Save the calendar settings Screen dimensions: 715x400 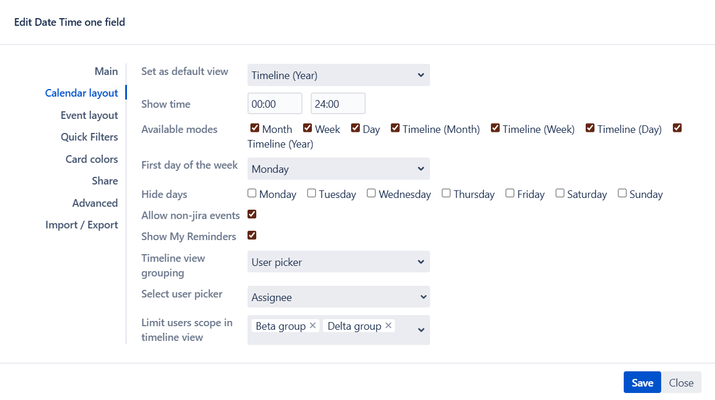coord(642,382)
